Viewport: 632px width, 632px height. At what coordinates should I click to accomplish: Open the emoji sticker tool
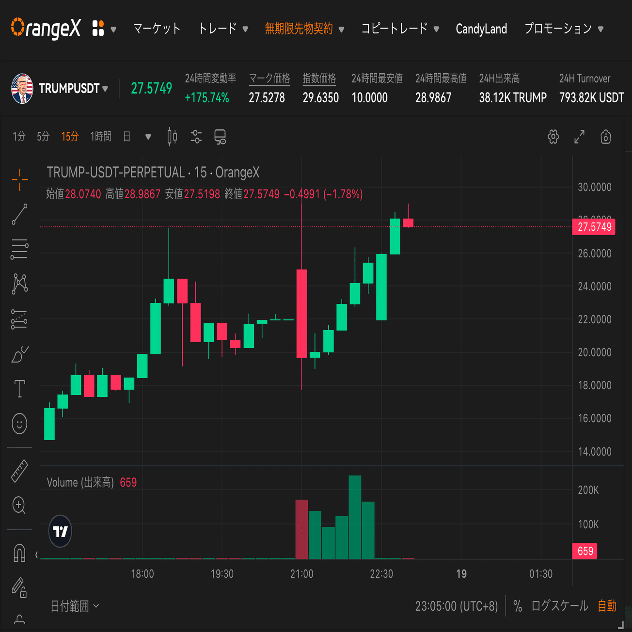click(x=19, y=423)
